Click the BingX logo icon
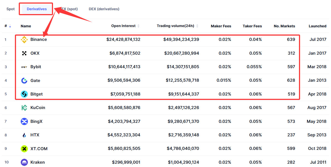The height and width of the screenshot is (167, 331). pyautogui.click(x=24, y=121)
